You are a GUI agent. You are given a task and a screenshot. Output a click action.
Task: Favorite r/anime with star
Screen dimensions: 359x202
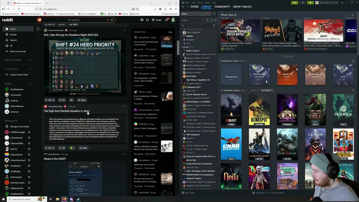pyautogui.click(x=29, y=149)
